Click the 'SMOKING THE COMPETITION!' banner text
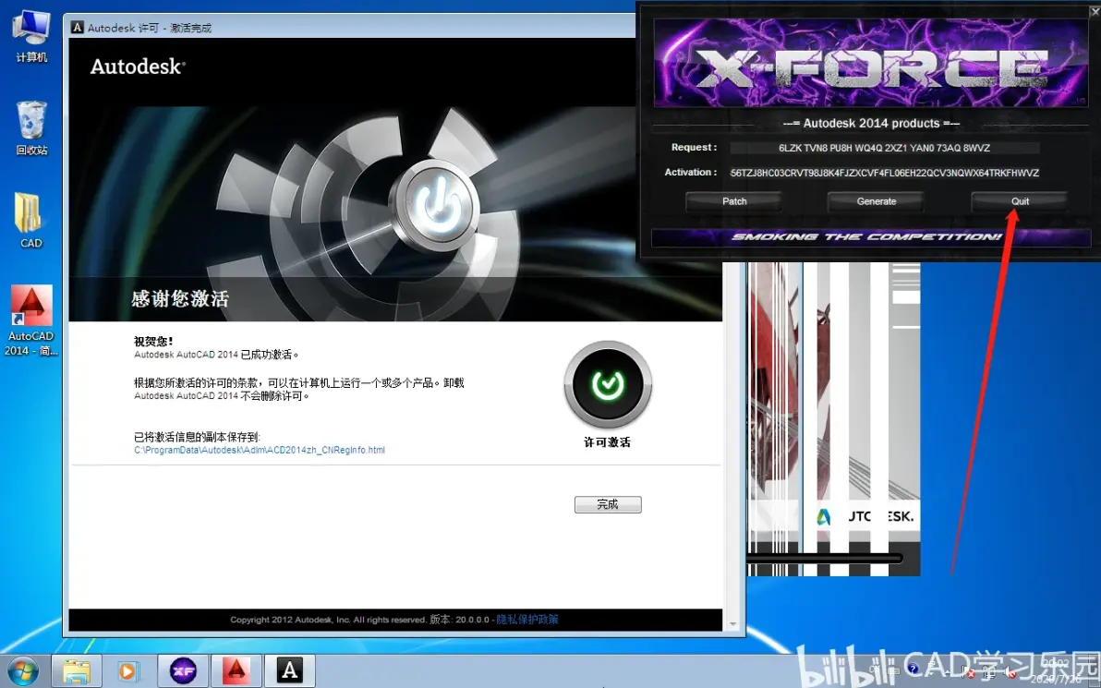The image size is (1101, 688). pos(866,237)
